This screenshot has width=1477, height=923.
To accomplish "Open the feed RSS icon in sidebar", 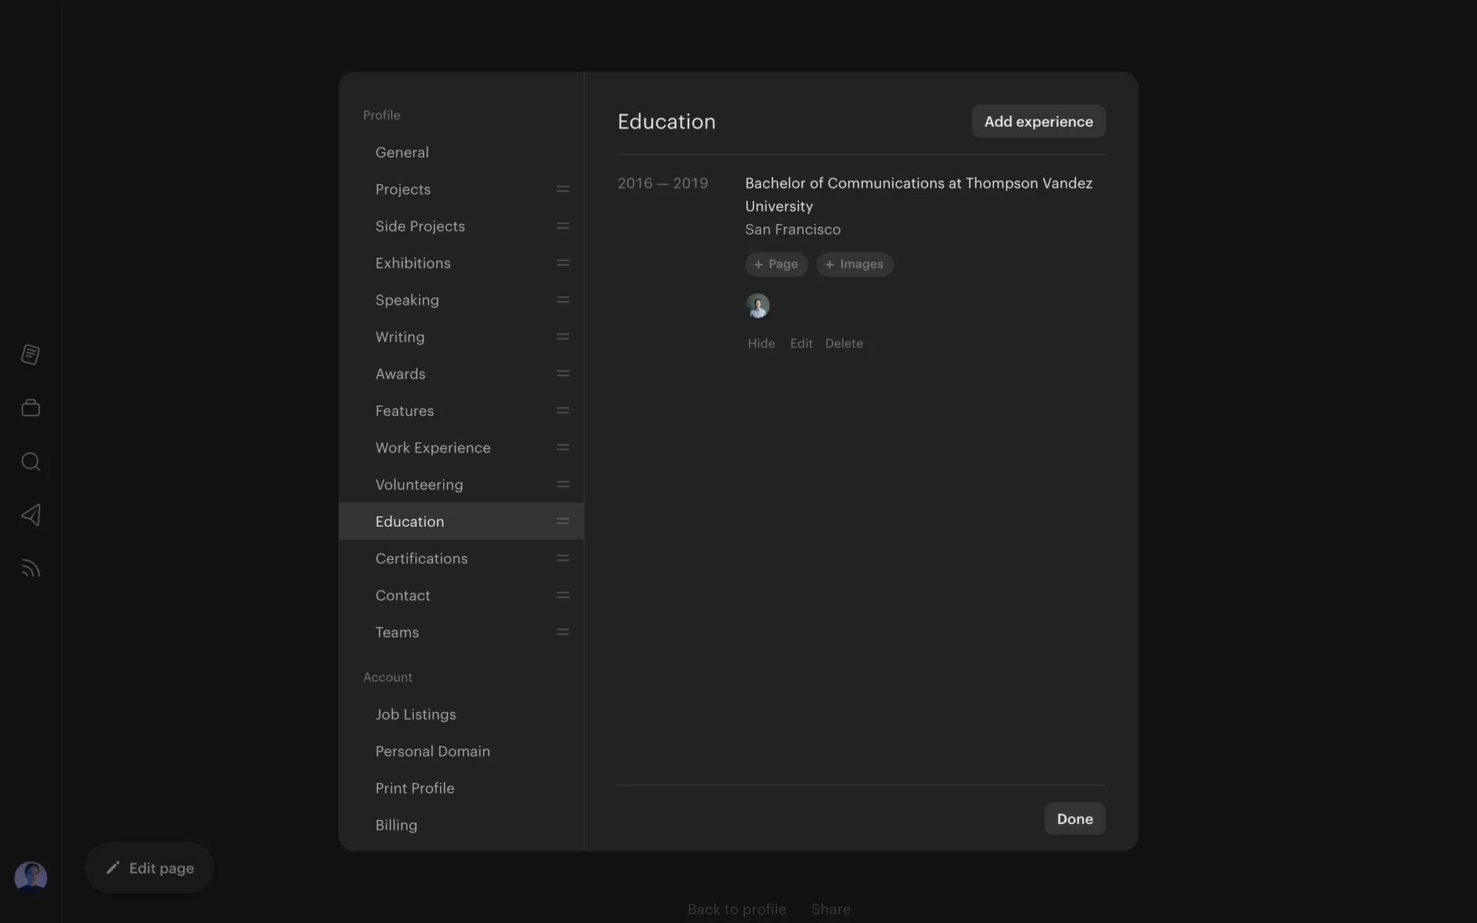I will 31,568.
